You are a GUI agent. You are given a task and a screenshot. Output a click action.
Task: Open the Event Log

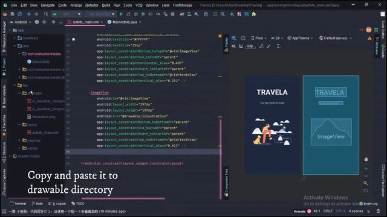(368, 204)
